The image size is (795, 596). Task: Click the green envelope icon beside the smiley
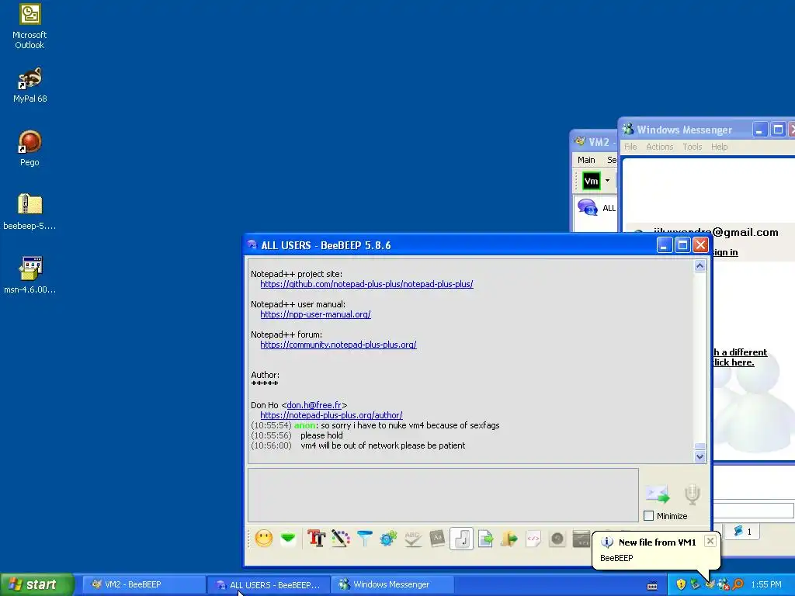[288, 539]
